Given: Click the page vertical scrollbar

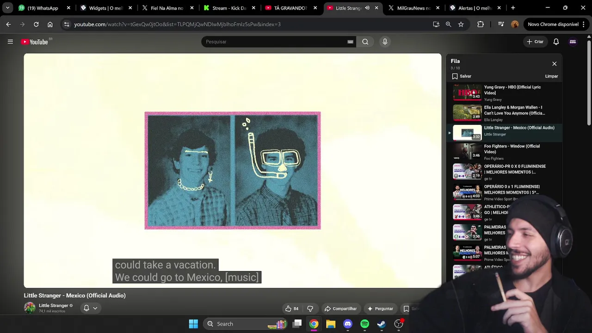Looking at the screenshot, I should [589, 83].
